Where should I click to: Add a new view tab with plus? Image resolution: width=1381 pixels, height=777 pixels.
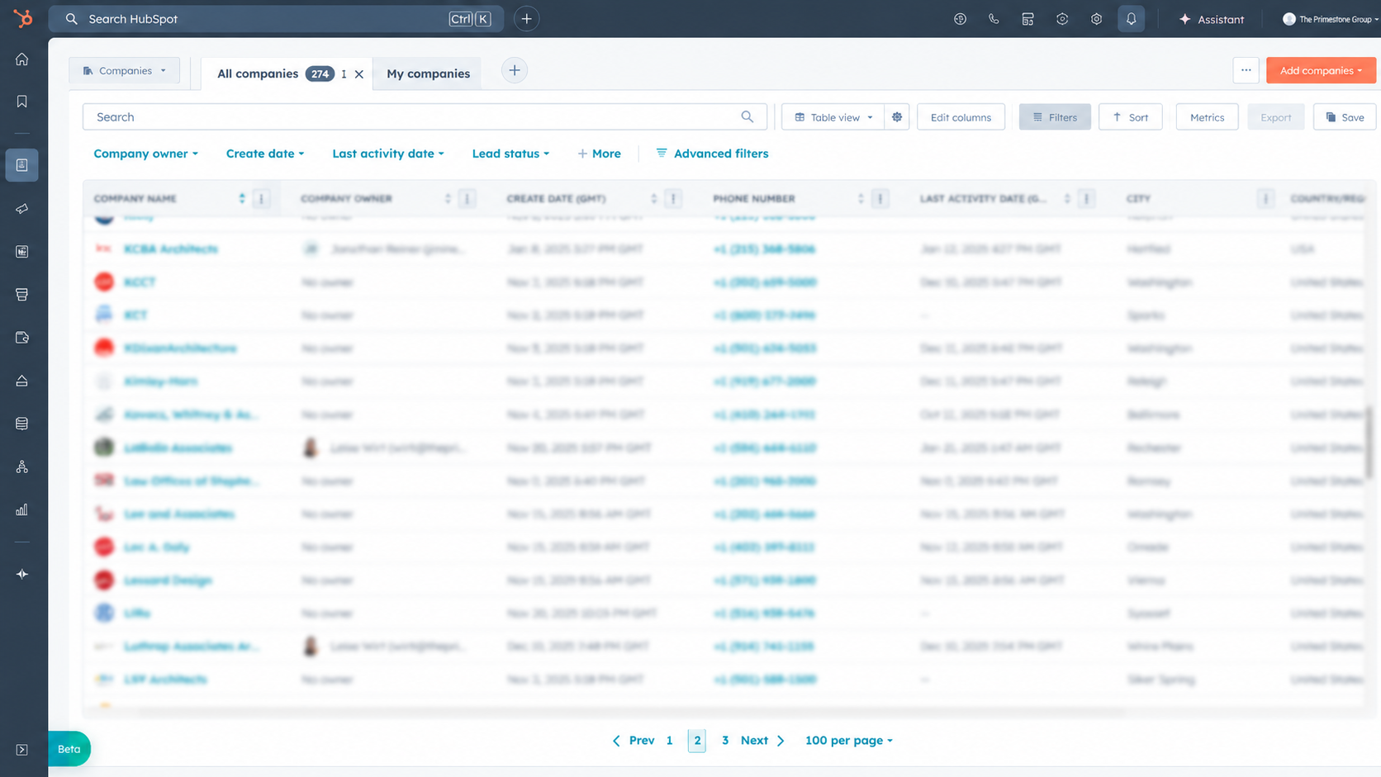point(514,70)
